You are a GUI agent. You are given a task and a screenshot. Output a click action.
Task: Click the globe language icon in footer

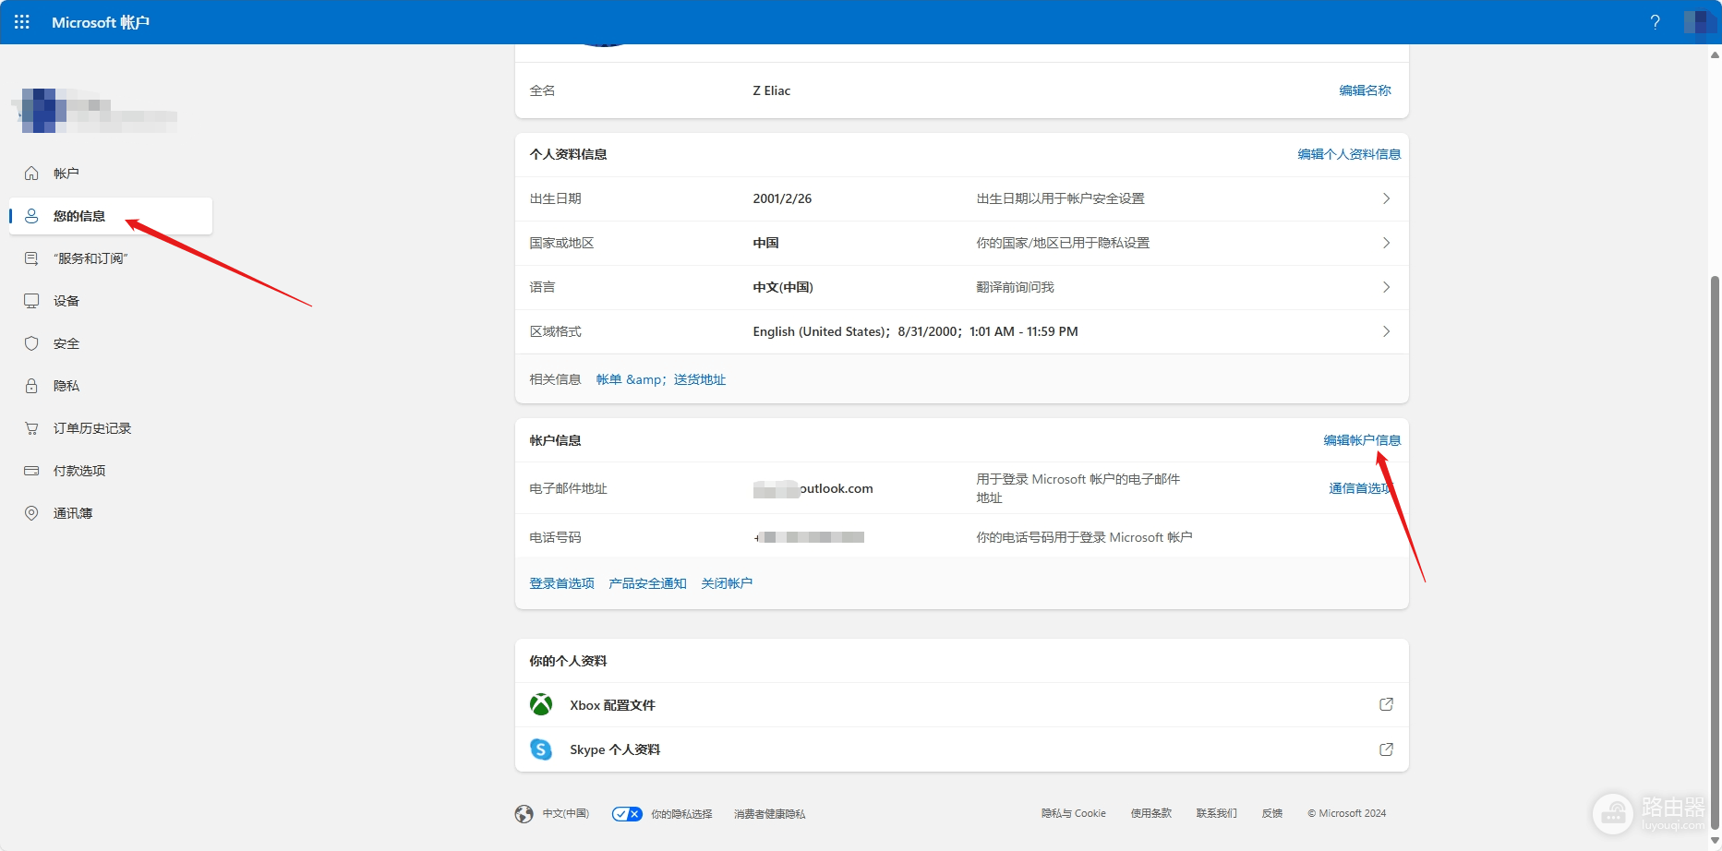(x=524, y=814)
